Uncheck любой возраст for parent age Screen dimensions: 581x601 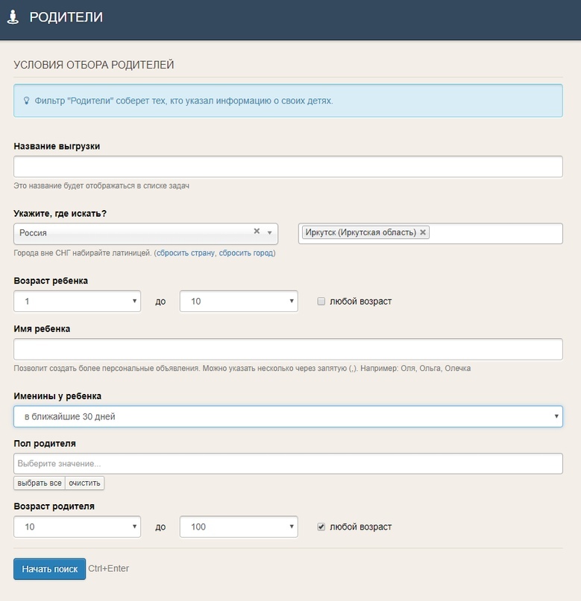(x=321, y=527)
